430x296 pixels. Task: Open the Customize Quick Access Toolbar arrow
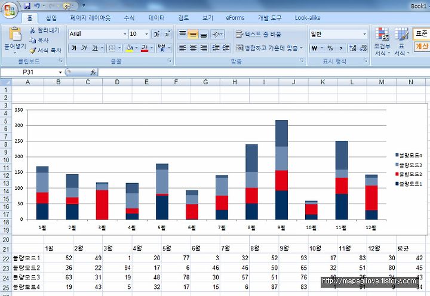84,5
